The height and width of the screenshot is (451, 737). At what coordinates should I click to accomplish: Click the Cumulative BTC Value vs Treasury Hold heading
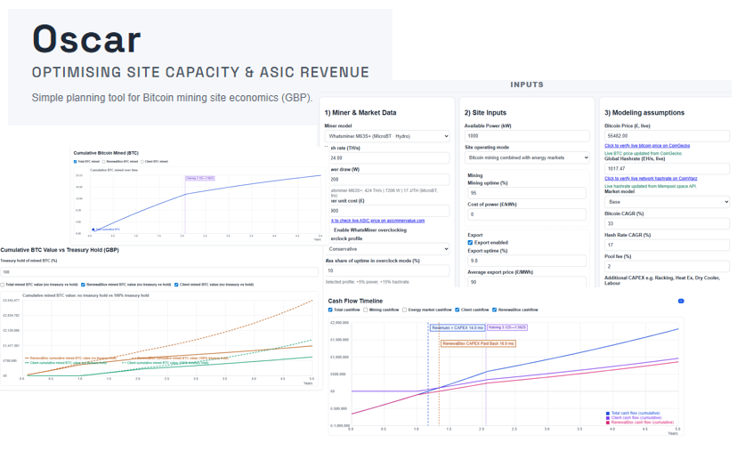coord(60,250)
